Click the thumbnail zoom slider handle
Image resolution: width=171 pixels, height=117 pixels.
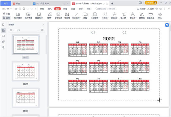point(18,30)
